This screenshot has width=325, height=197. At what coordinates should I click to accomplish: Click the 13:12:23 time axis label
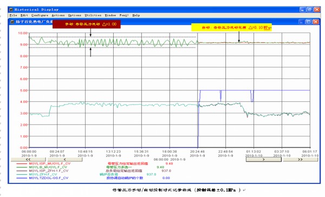tap(113, 152)
